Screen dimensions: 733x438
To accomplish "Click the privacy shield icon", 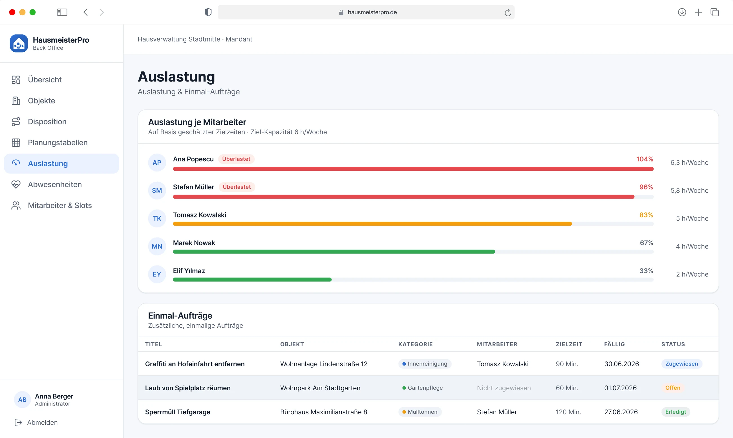I will pyautogui.click(x=208, y=12).
